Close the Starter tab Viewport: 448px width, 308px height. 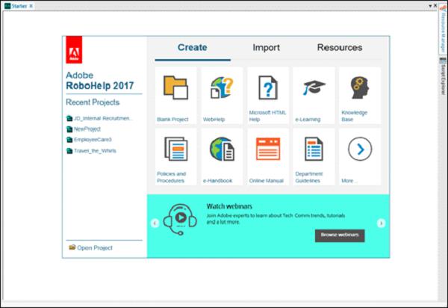[x=31, y=6]
